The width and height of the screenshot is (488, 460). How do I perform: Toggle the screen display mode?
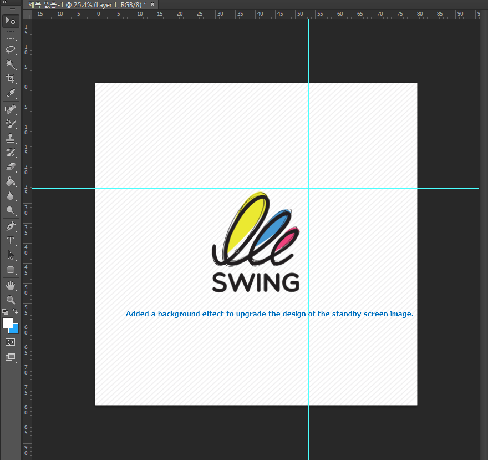11,357
